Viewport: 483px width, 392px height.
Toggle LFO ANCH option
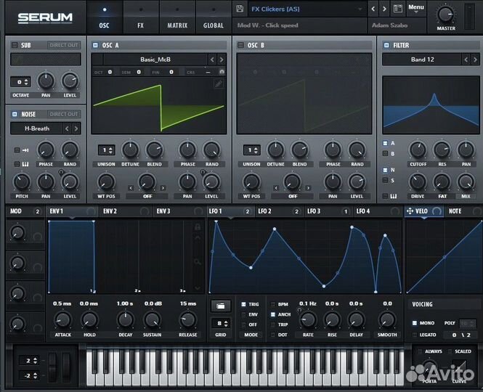273,314
